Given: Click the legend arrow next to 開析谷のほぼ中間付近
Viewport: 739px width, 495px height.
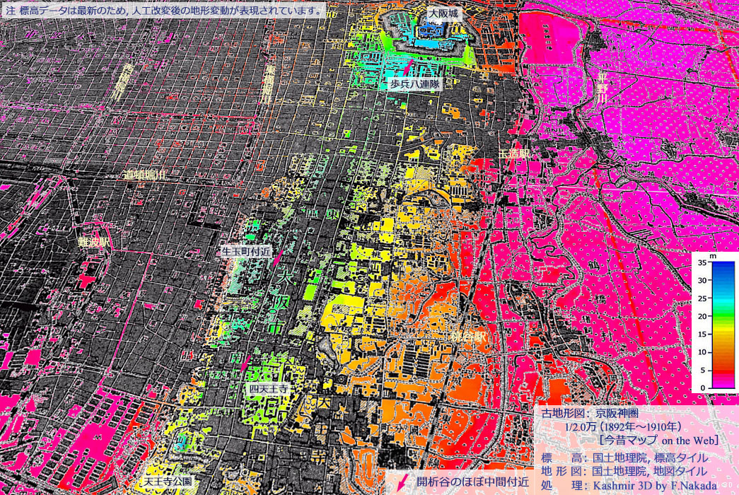Looking at the screenshot, I should click(402, 482).
